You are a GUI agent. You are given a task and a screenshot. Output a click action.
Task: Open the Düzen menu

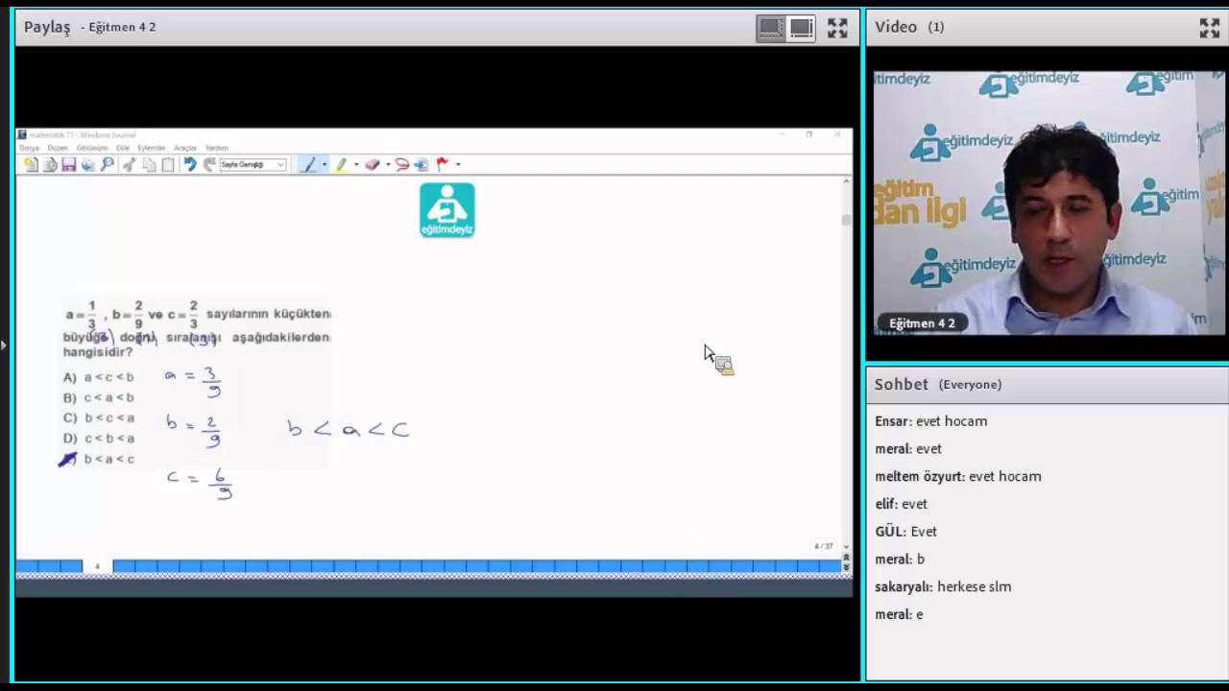tap(58, 148)
